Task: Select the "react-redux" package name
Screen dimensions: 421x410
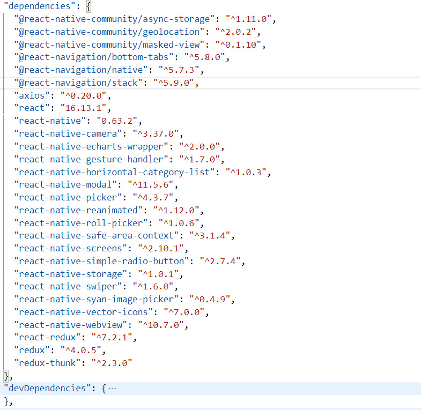Action: (x=48, y=338)
